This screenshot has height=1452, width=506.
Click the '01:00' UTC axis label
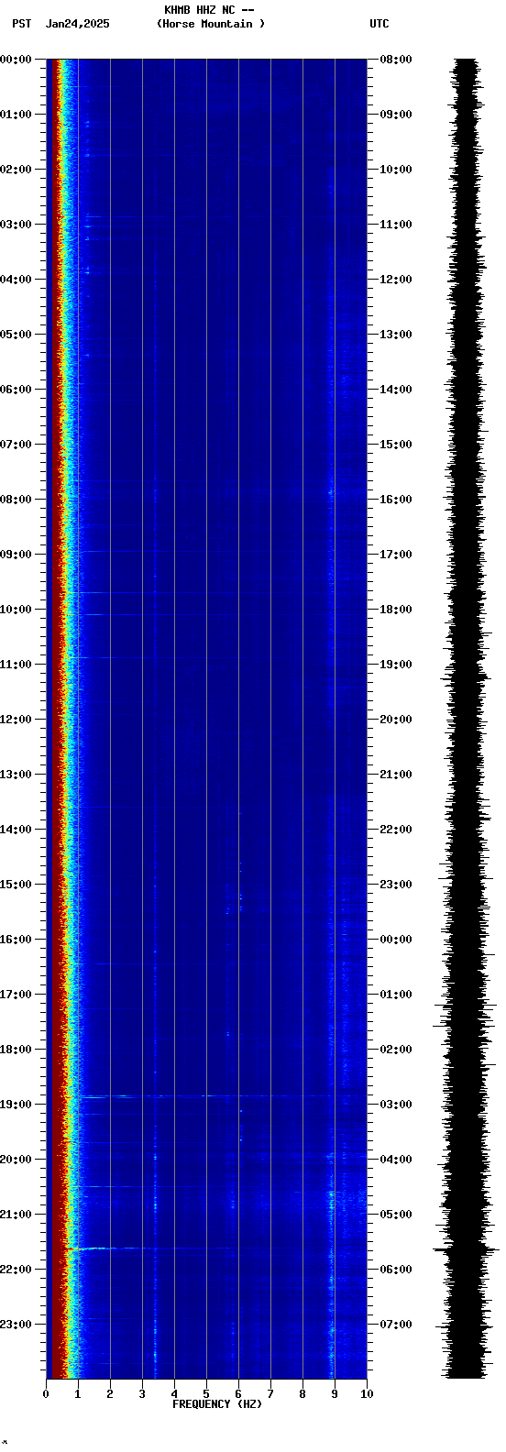[396, 995]
